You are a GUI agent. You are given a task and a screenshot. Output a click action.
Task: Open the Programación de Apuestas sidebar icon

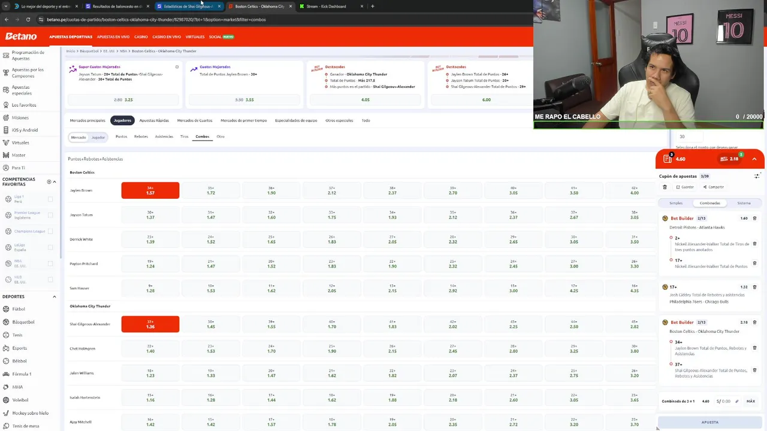coord(5,55)
